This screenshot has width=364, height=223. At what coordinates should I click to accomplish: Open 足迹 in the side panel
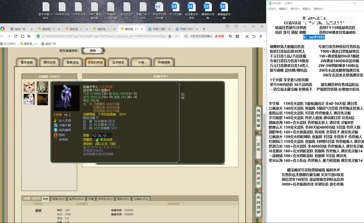tap(258, 147)
